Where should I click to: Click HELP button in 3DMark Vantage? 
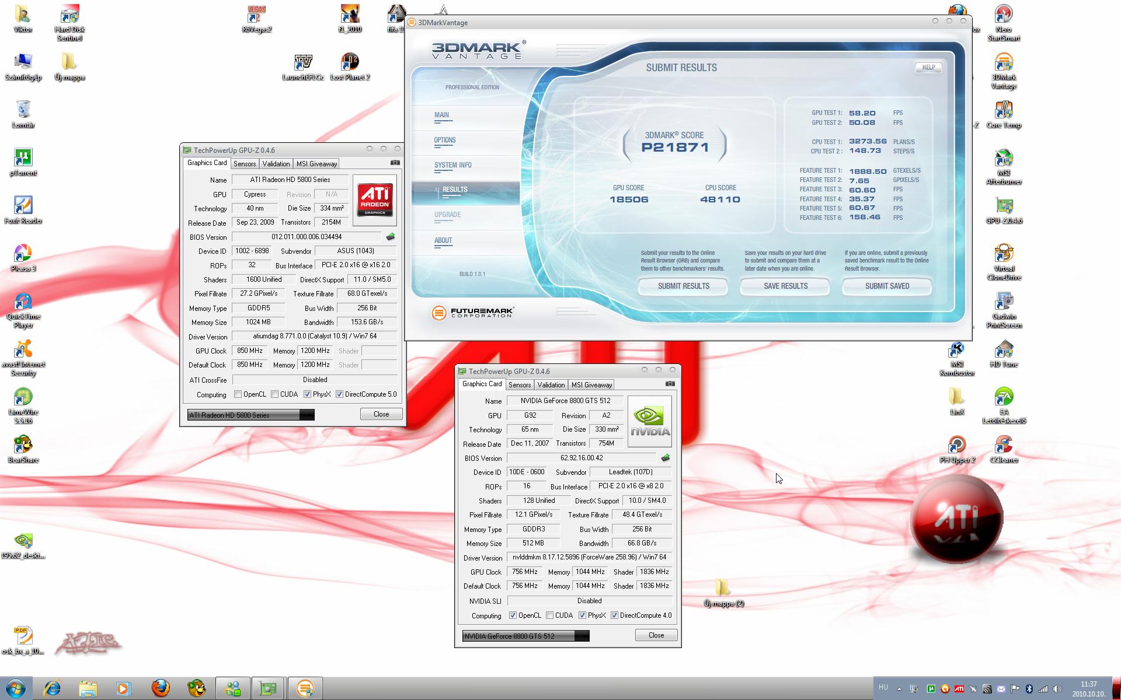(928, 68)
